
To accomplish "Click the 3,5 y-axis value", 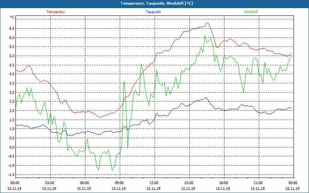I will click(x=12, y=83).
